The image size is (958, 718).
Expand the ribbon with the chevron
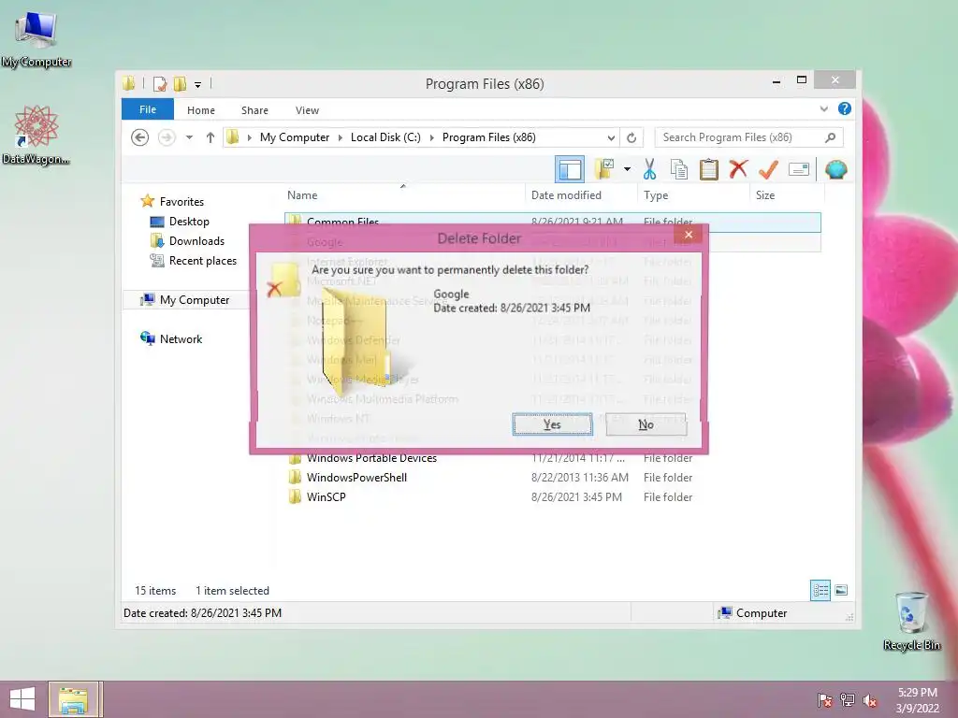(823, 108)
